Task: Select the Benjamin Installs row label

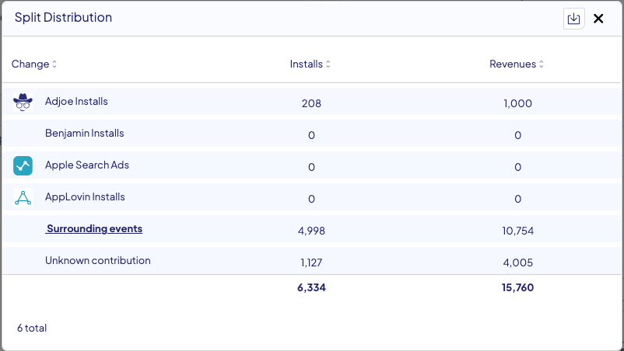Action: (x=84, y=134)
